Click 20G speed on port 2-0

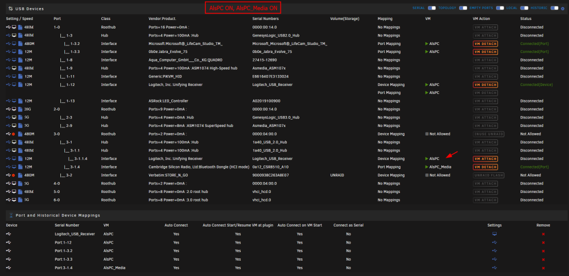(x=28, y=109)
